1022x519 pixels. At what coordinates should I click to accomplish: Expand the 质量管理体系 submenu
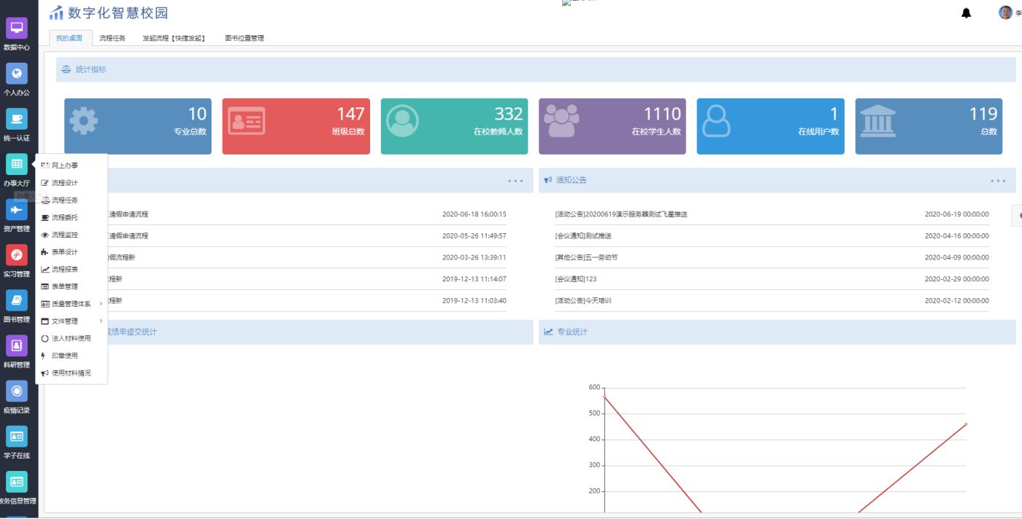click(x=72, y=304)
